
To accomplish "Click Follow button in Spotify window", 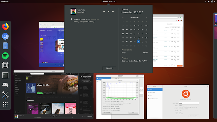I will point(48,93).
